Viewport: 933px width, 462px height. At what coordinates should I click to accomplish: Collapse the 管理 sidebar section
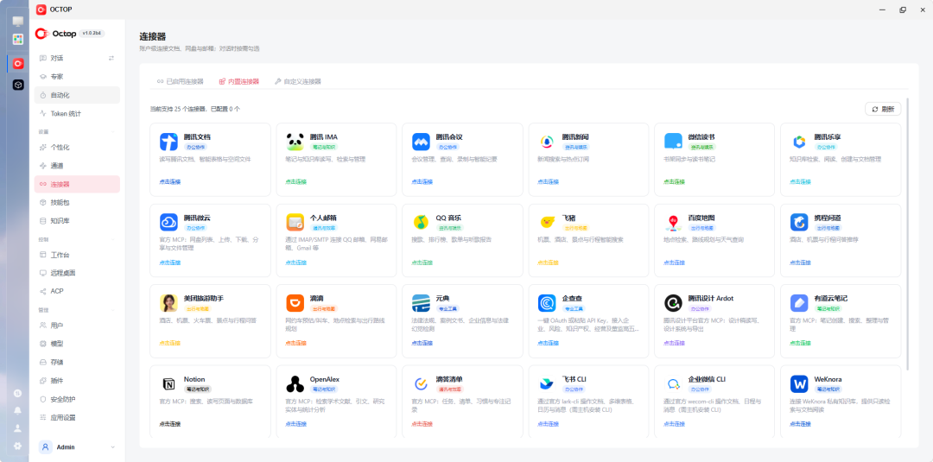coord(113,310)
